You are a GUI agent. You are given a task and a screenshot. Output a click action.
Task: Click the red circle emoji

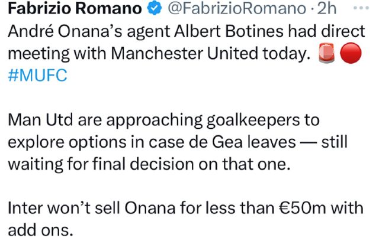(x=351, y=53)
